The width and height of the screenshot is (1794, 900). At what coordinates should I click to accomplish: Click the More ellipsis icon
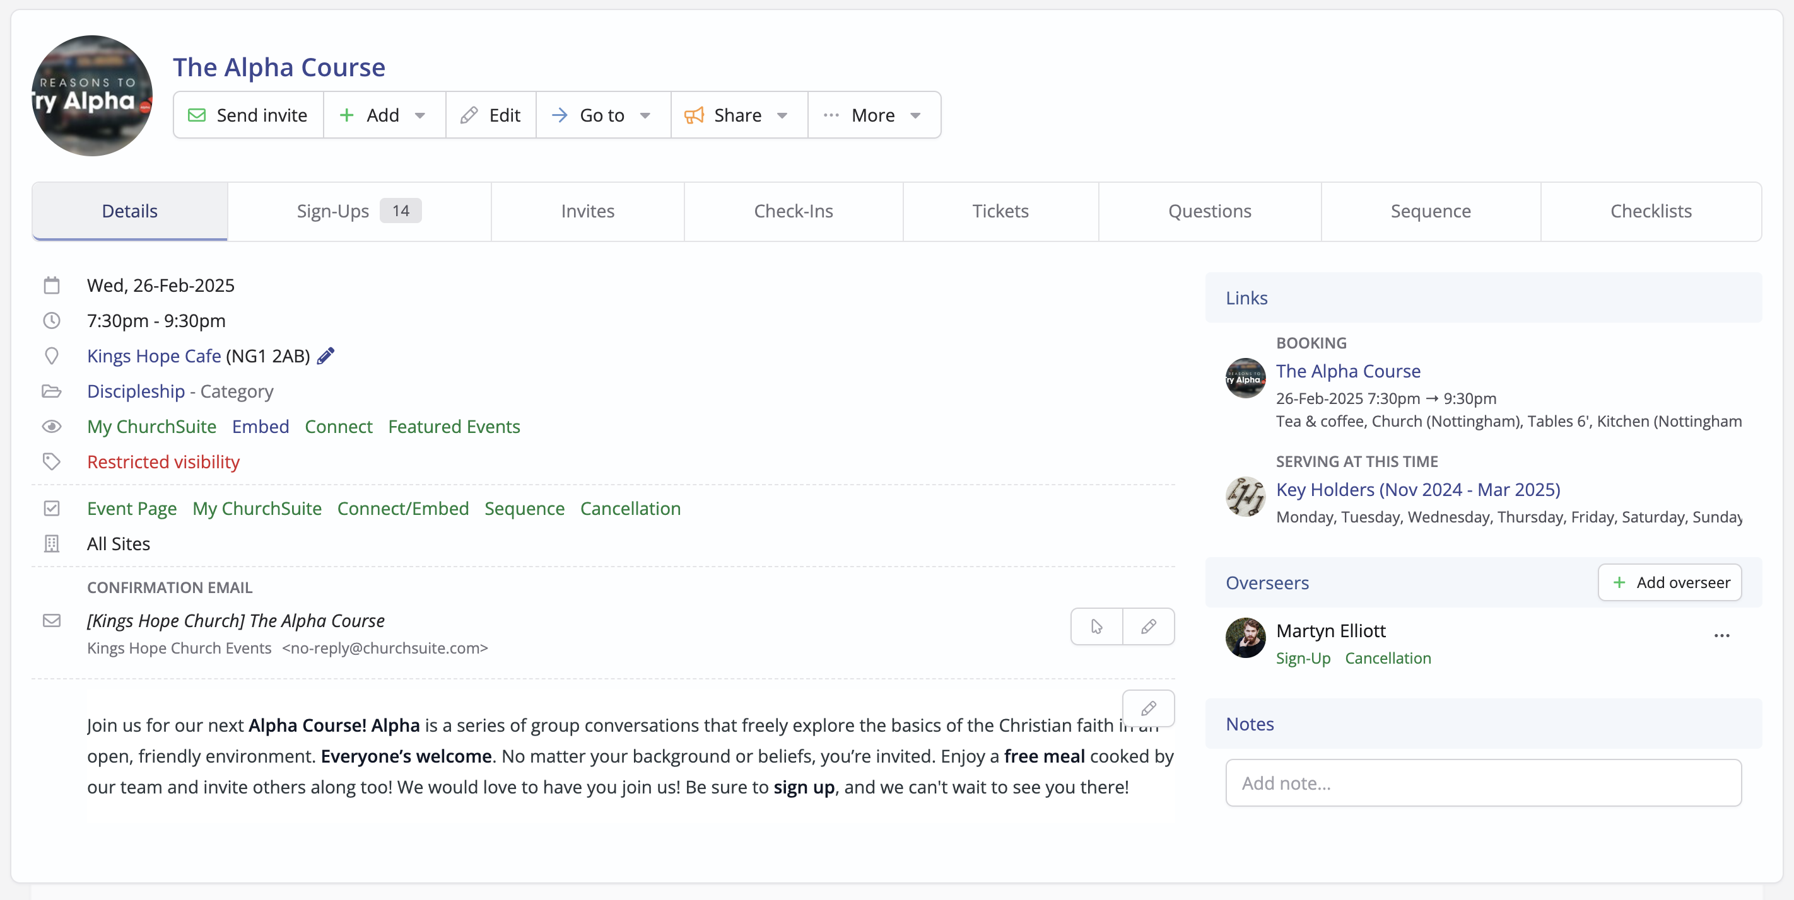point(831,115)
